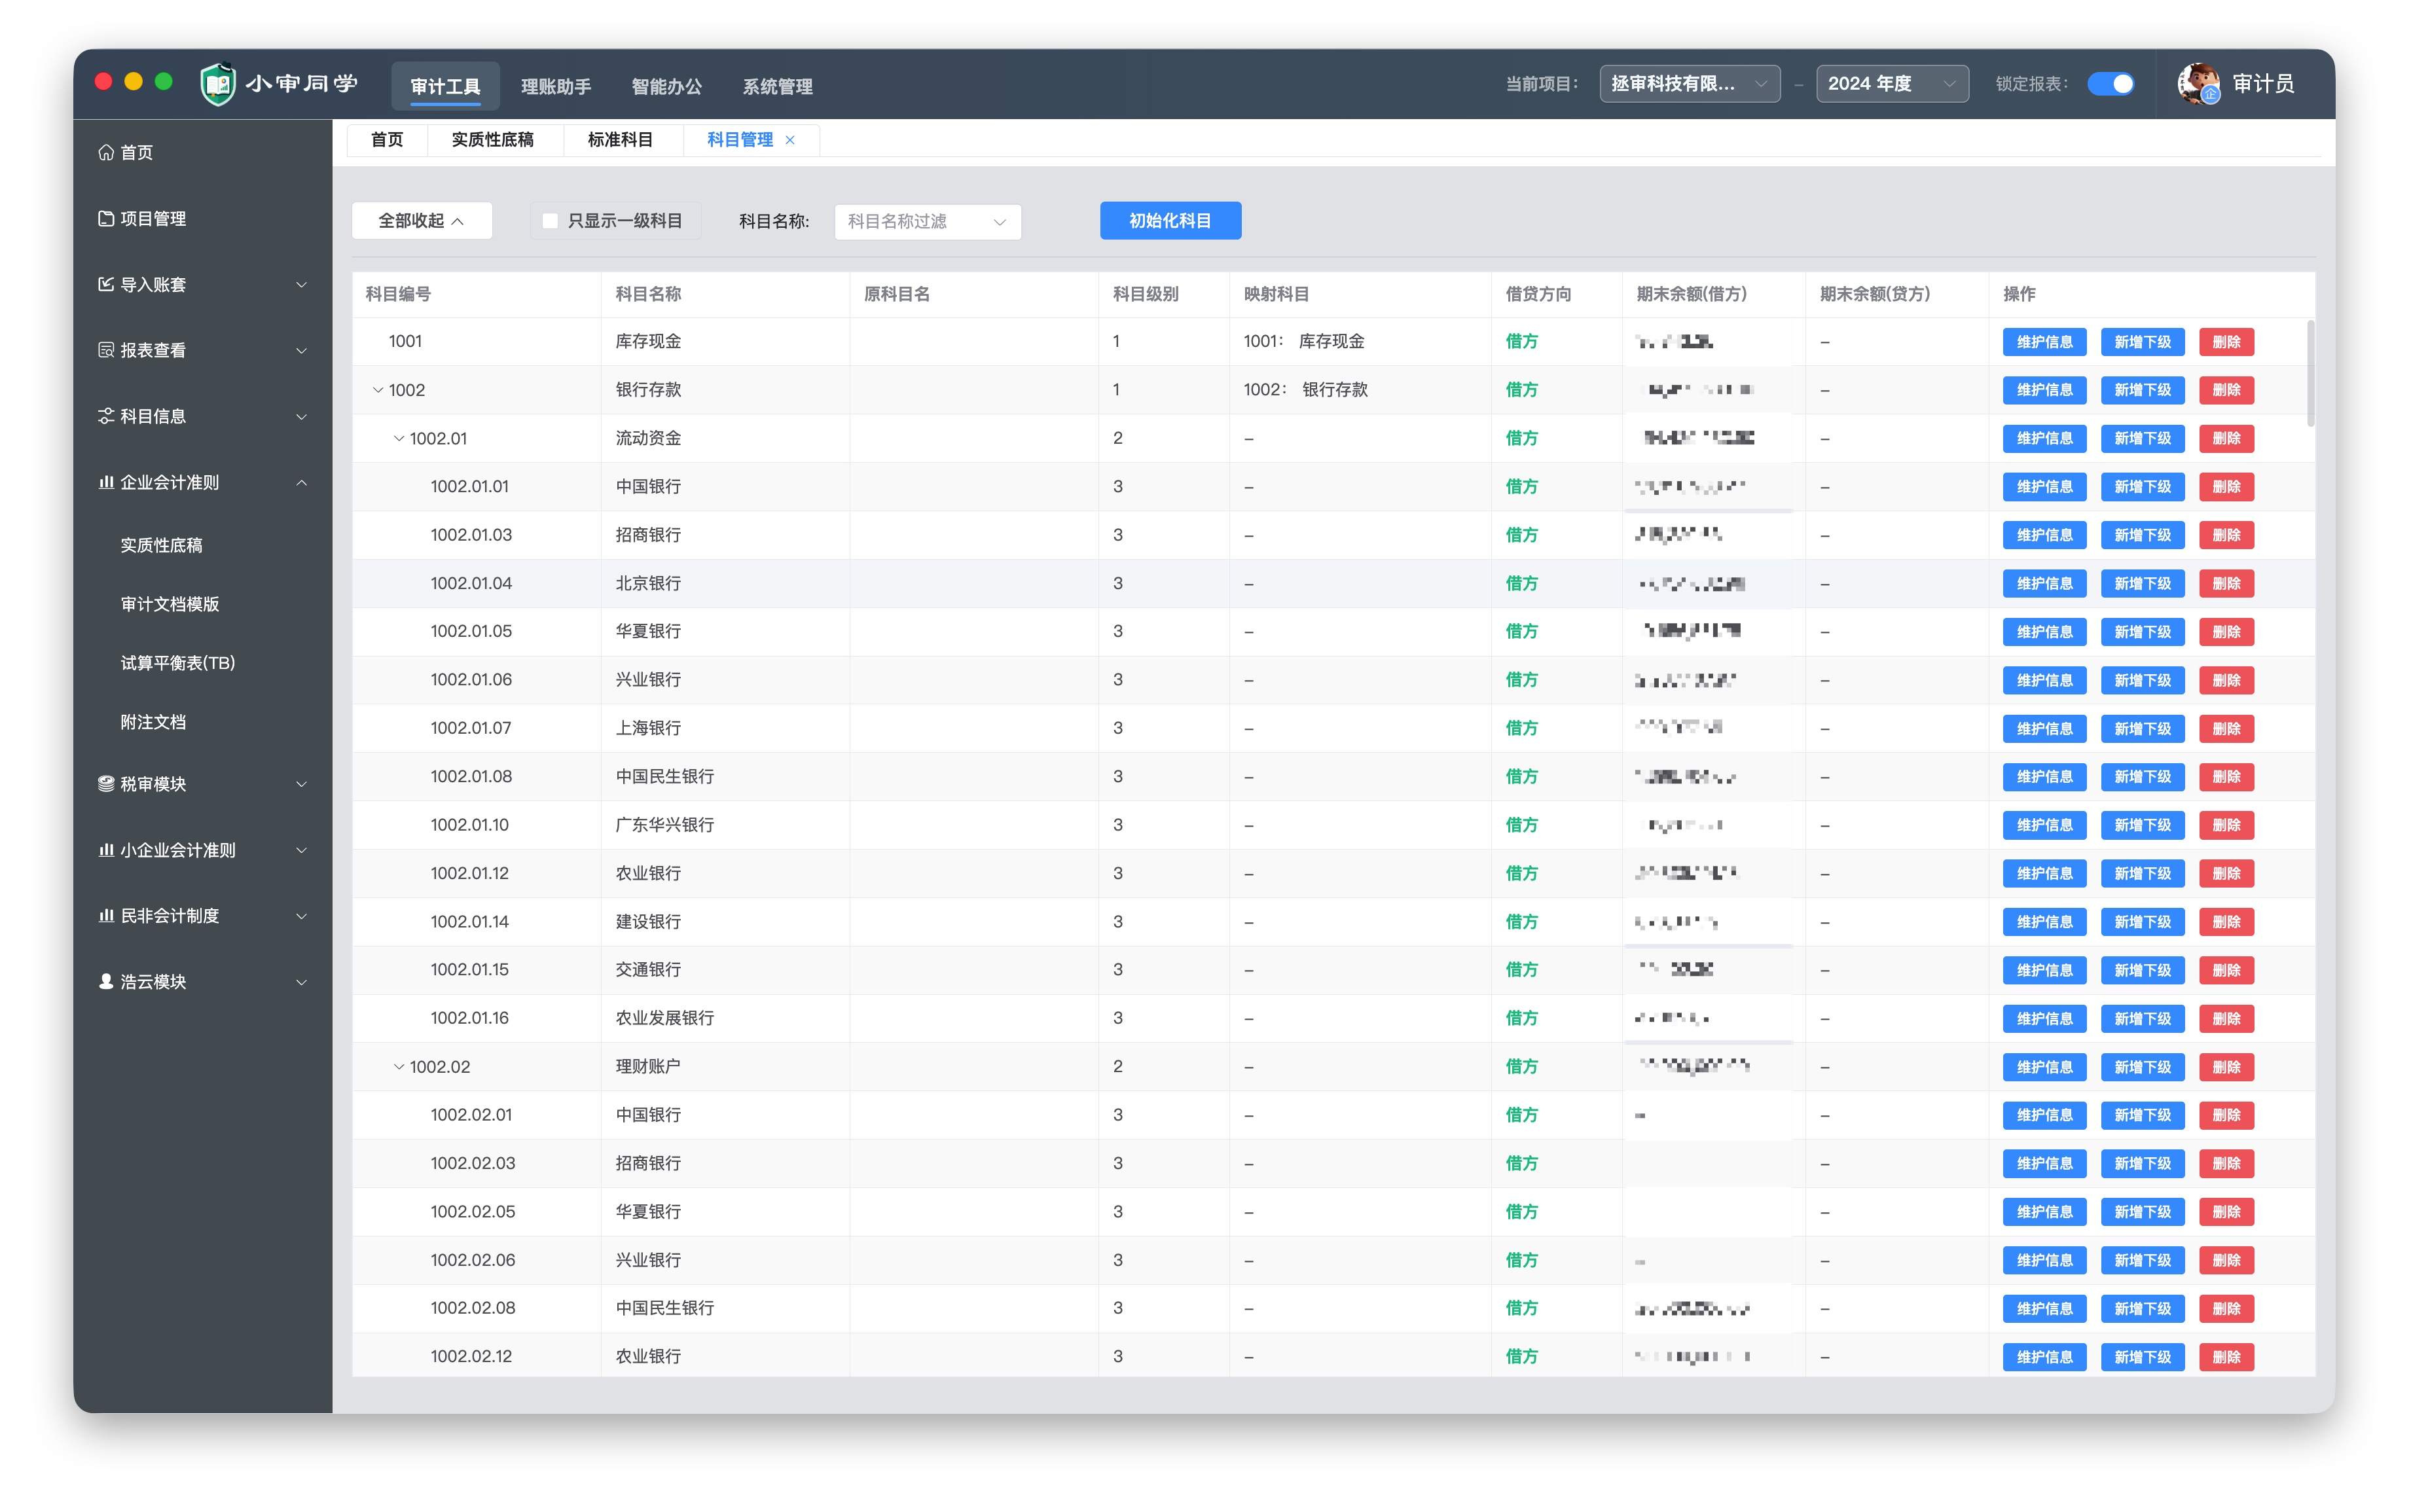Switch to the 审计工具 top menu
The image size is (2409, 1512).
click(x=445, y=86)
